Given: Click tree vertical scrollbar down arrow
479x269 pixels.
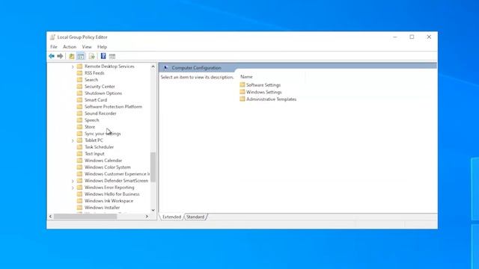Looking at the screenshot, I should 153,210.
